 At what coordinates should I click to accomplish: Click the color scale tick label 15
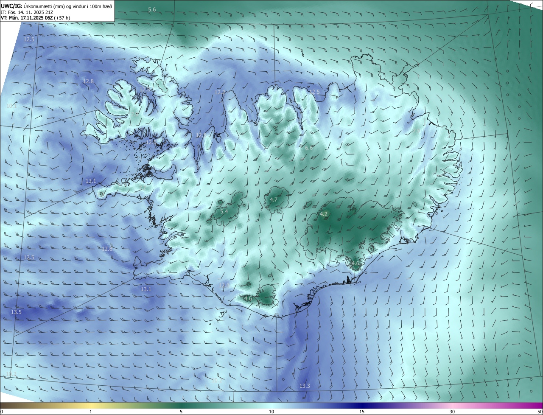[362, 412]
